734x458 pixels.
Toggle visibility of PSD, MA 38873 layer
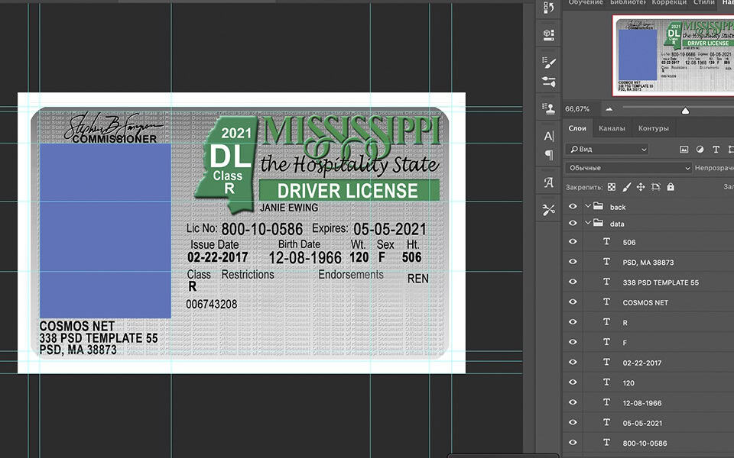pyautogui.click(x=573, y=262)
